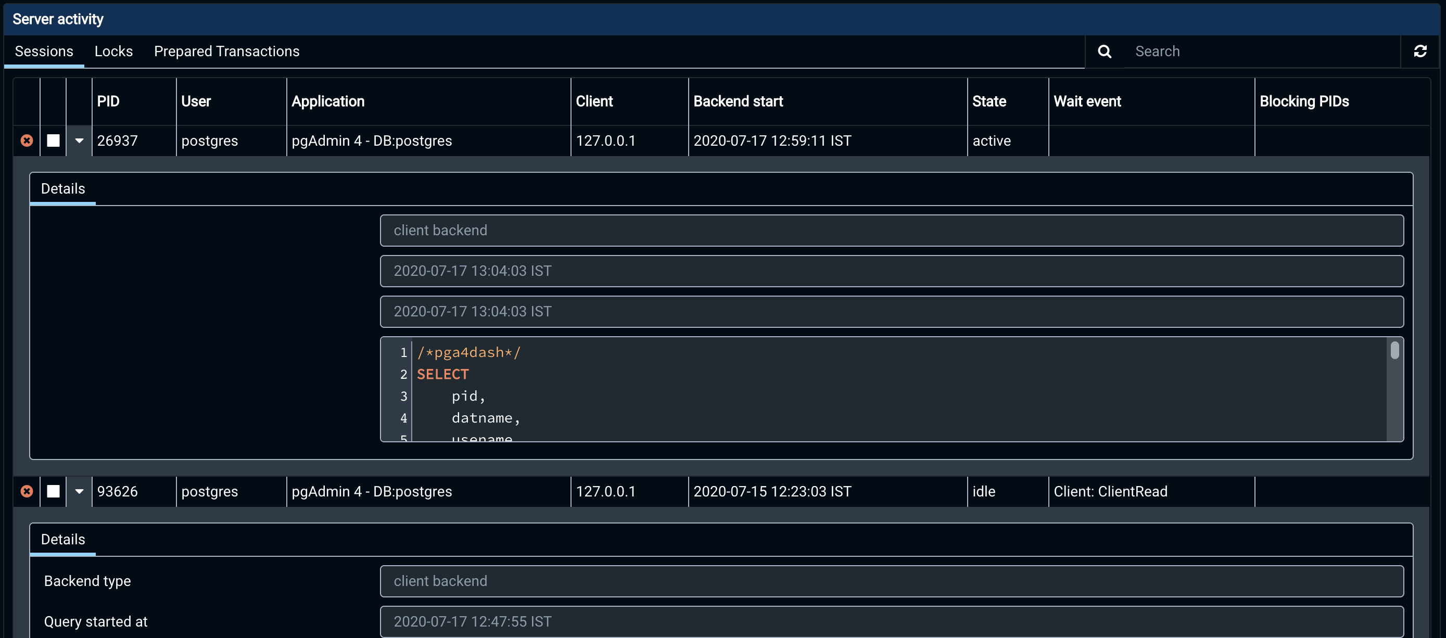Collapse details of PID 26937 row
1446x638 pixels.
tap(79, 141)
